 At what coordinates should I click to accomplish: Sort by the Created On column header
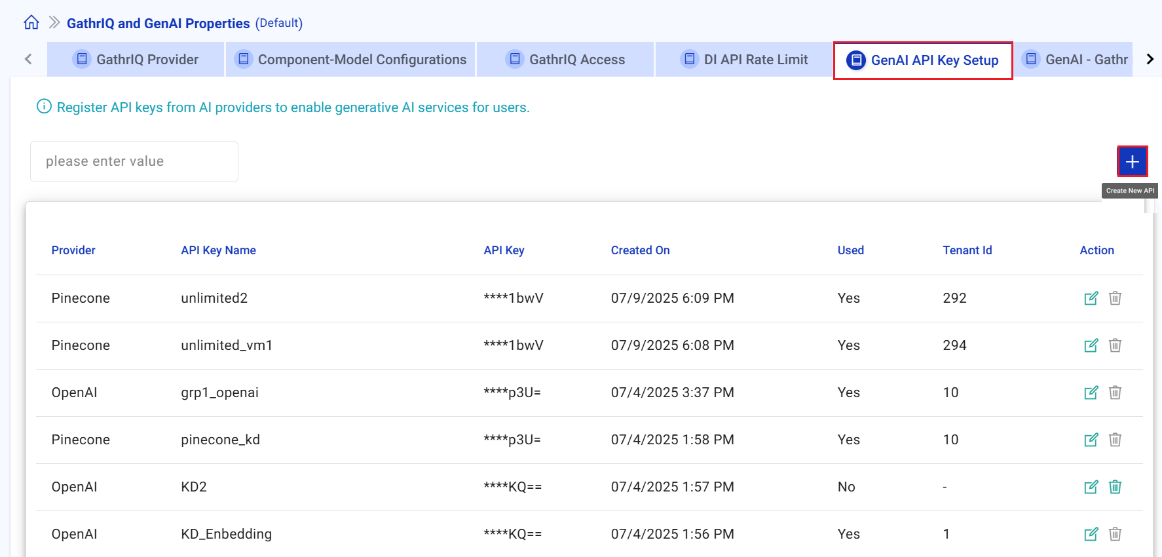point(640,250)
